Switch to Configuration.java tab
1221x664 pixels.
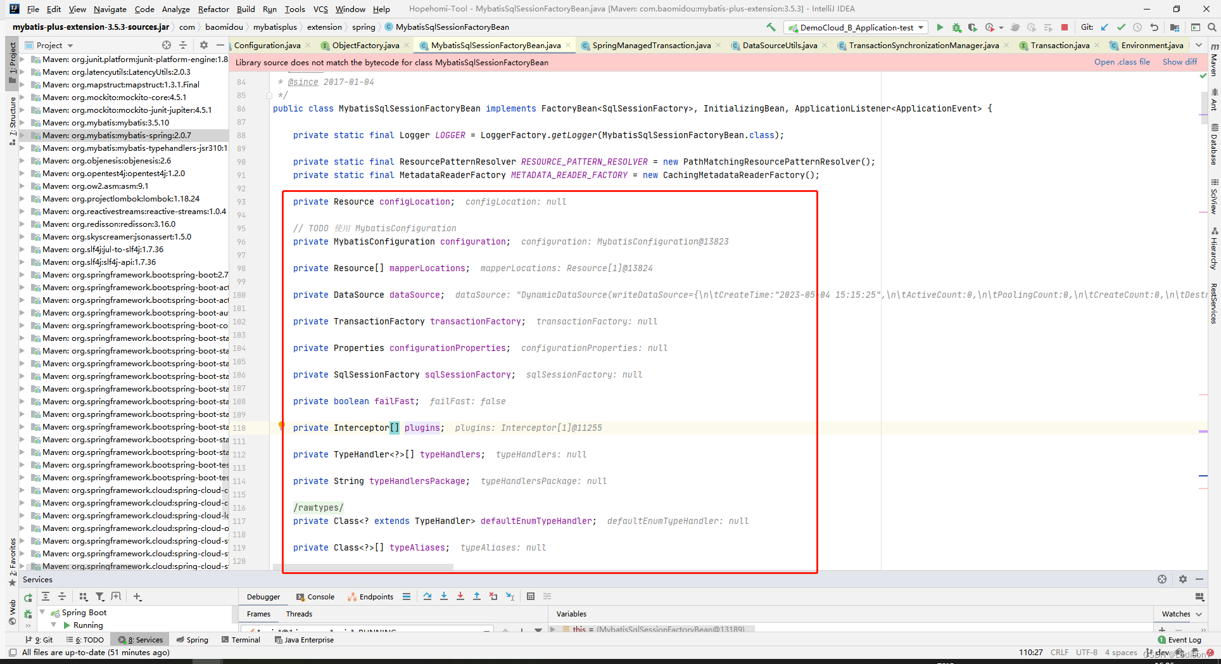click(x=267, y=45)
